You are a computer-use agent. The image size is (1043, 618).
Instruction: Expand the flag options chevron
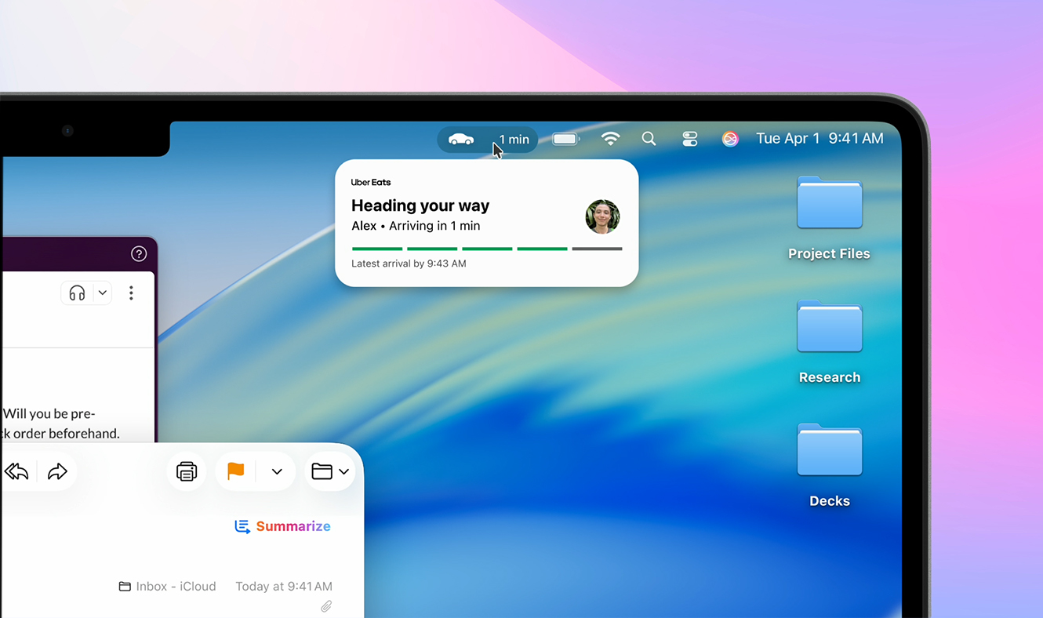pyautogui.click(x=275, y=471)
